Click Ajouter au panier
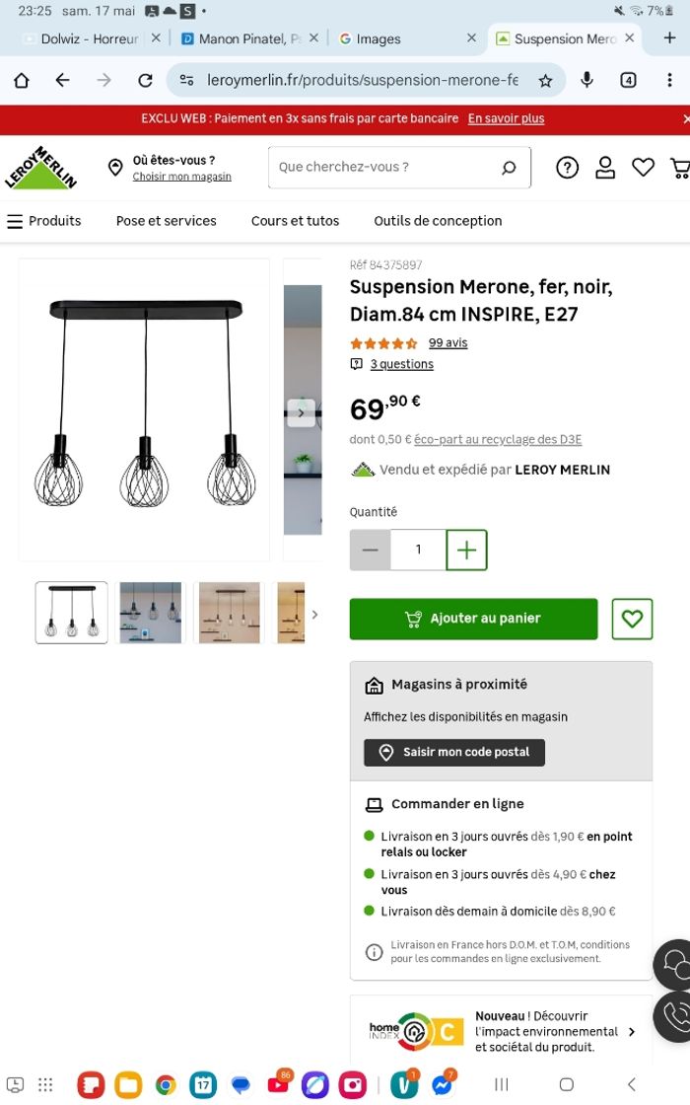690x1105 pixels. coord(473,619)
